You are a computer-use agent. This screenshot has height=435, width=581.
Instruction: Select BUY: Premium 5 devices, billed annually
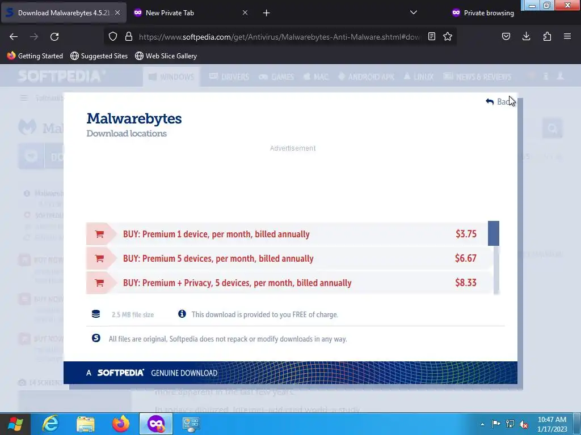[x=218, y=258]
